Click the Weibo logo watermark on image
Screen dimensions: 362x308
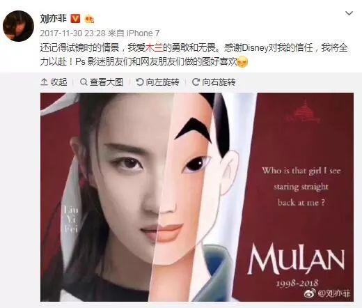point(310,293)
